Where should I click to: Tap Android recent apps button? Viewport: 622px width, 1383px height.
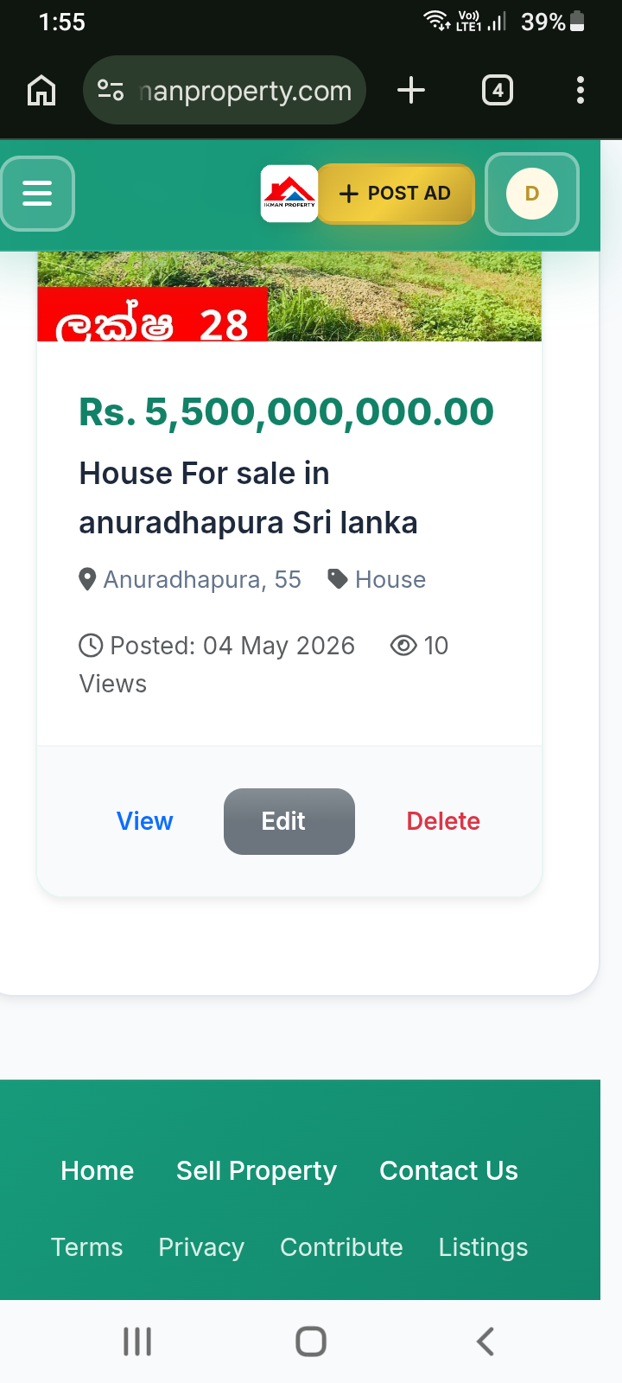pyautogui.click(x=137, y=1342)
